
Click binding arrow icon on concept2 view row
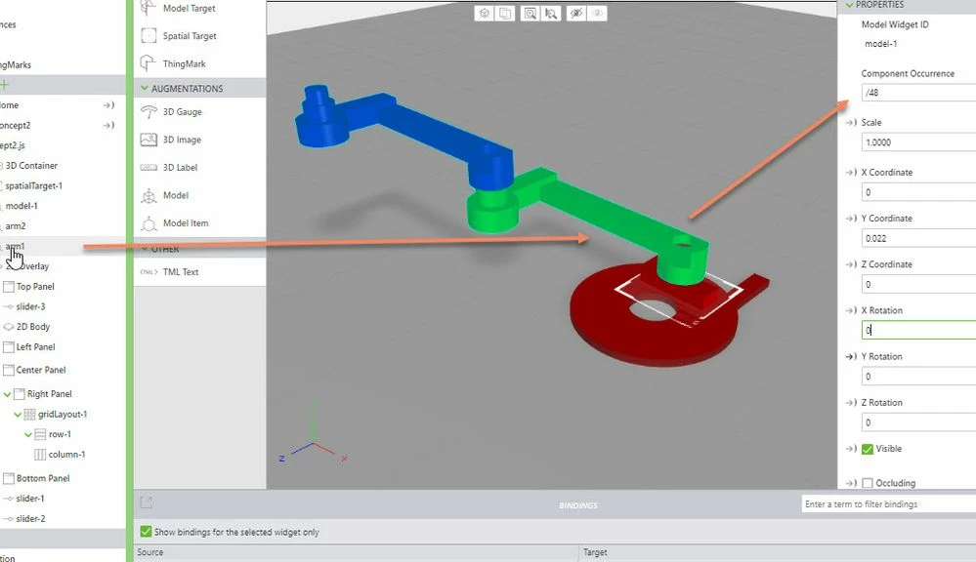pyautogui.click(x=108, y=125)
